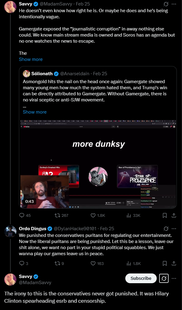Expand Savvy's post with Show more
Screen dimensions: 182x310
(x=31, y=59)
